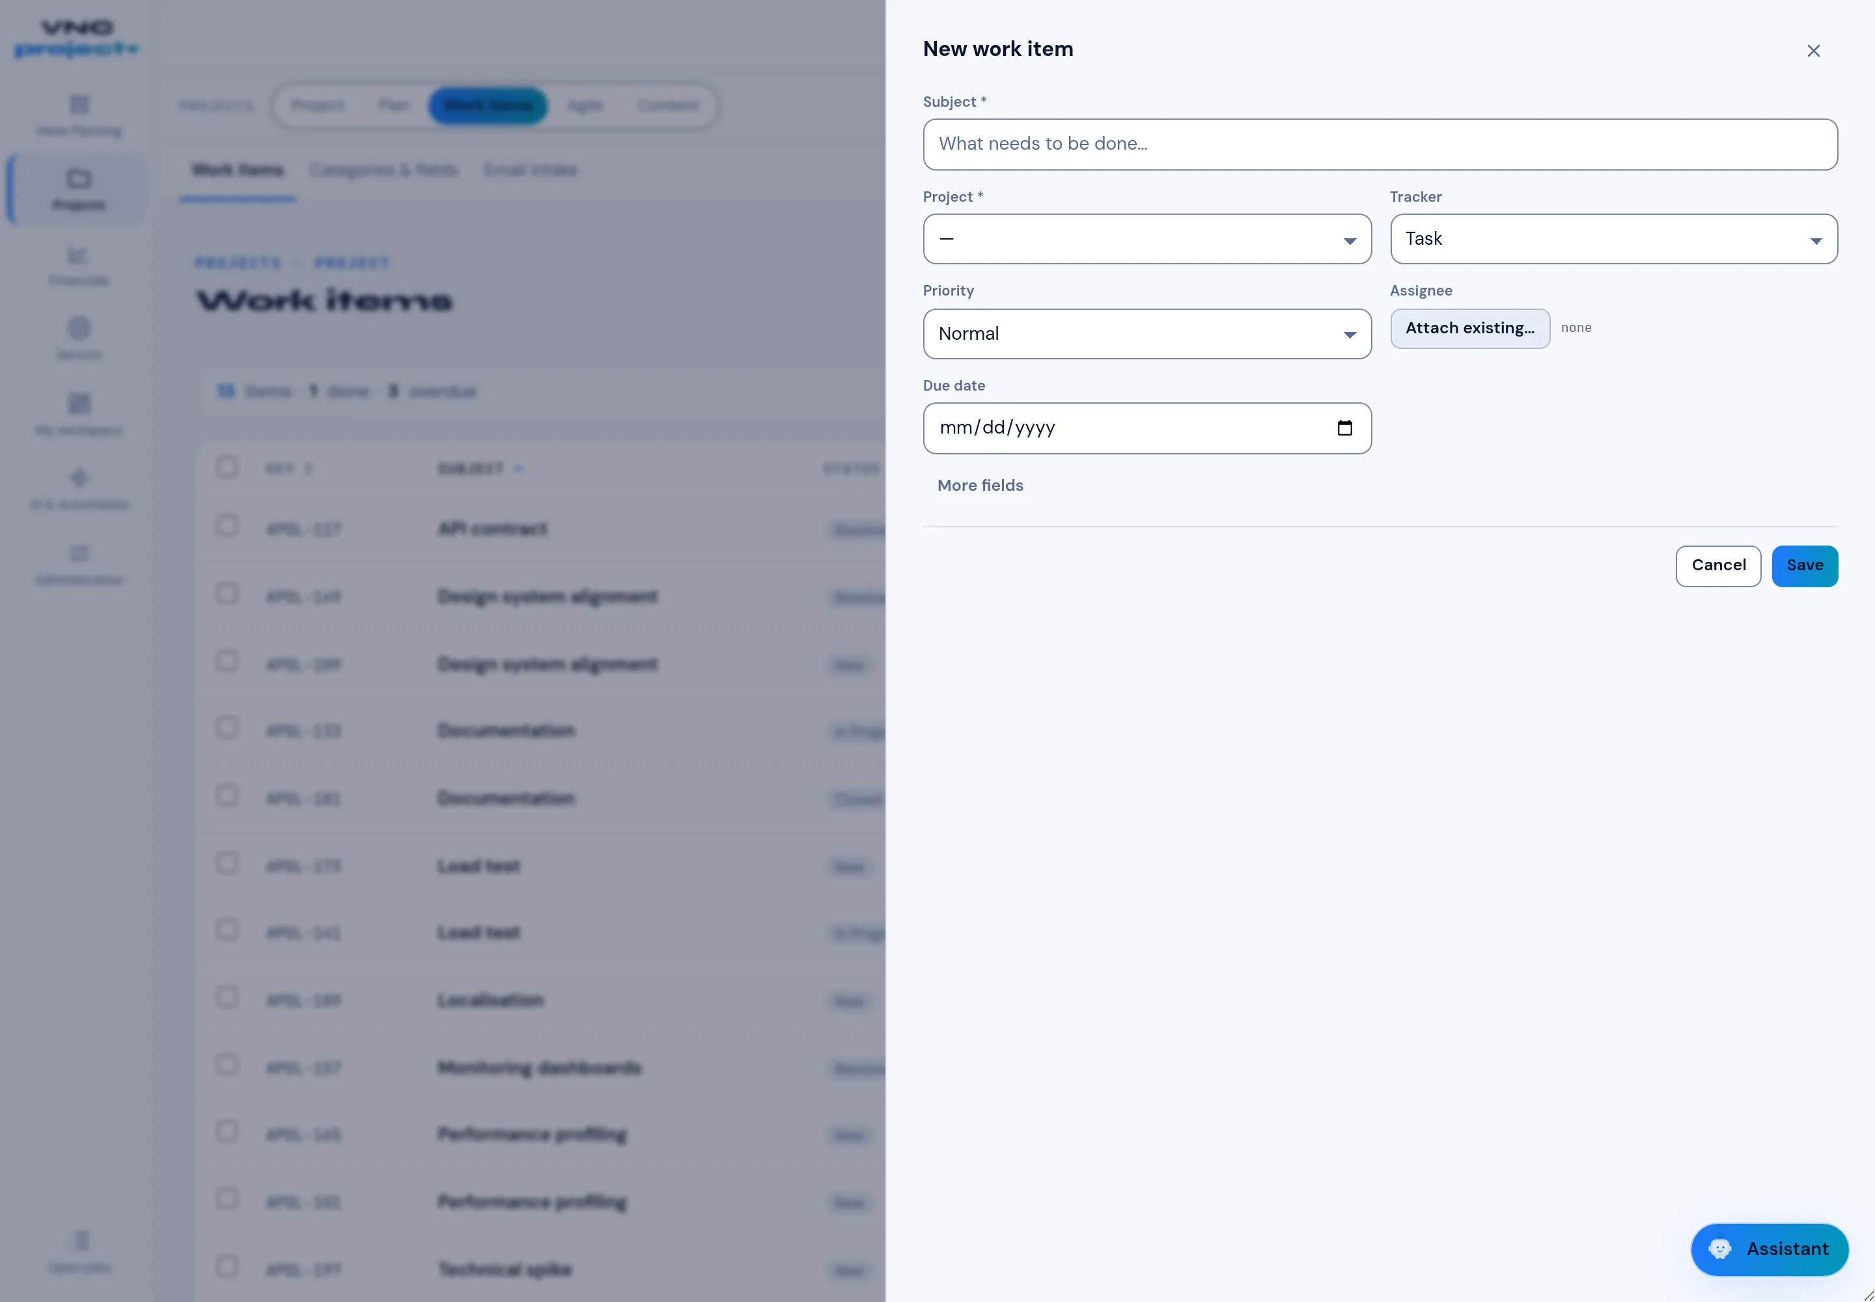
Task: Click the Key column header
Action: [x=289, y=468]
